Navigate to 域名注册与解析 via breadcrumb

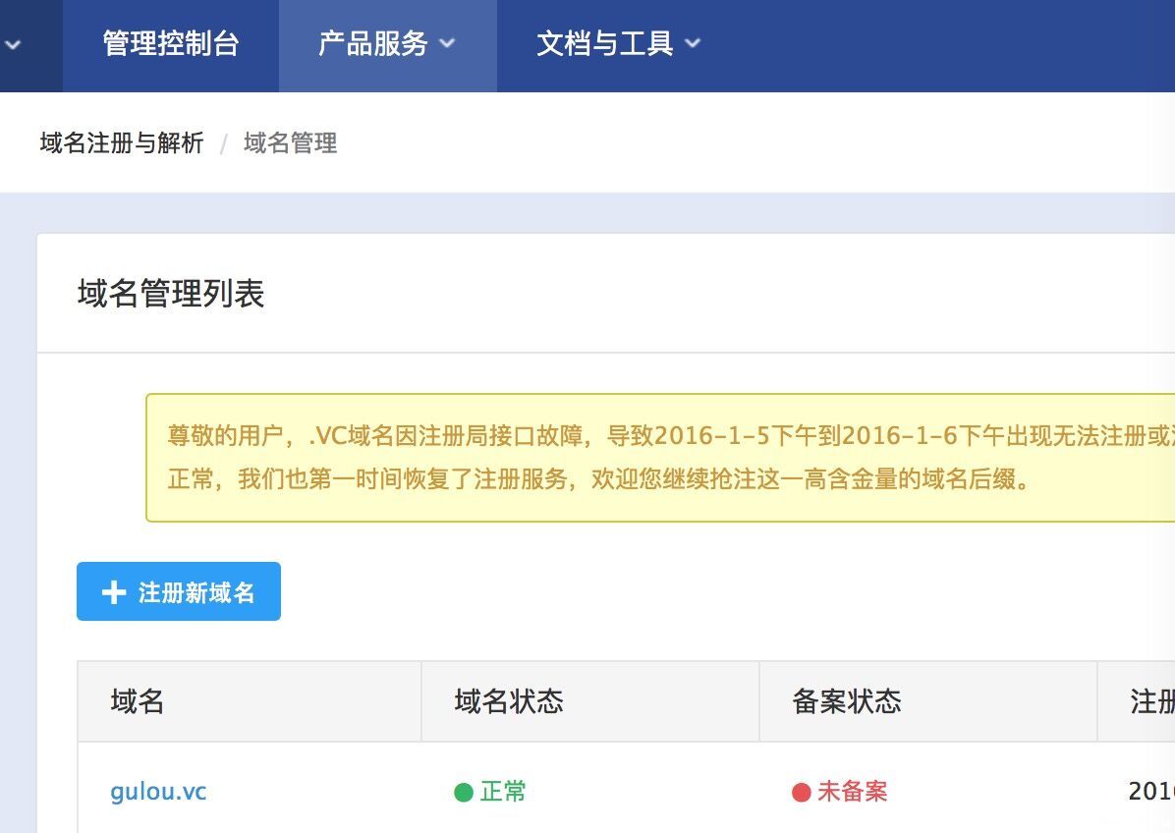point(120,143)
